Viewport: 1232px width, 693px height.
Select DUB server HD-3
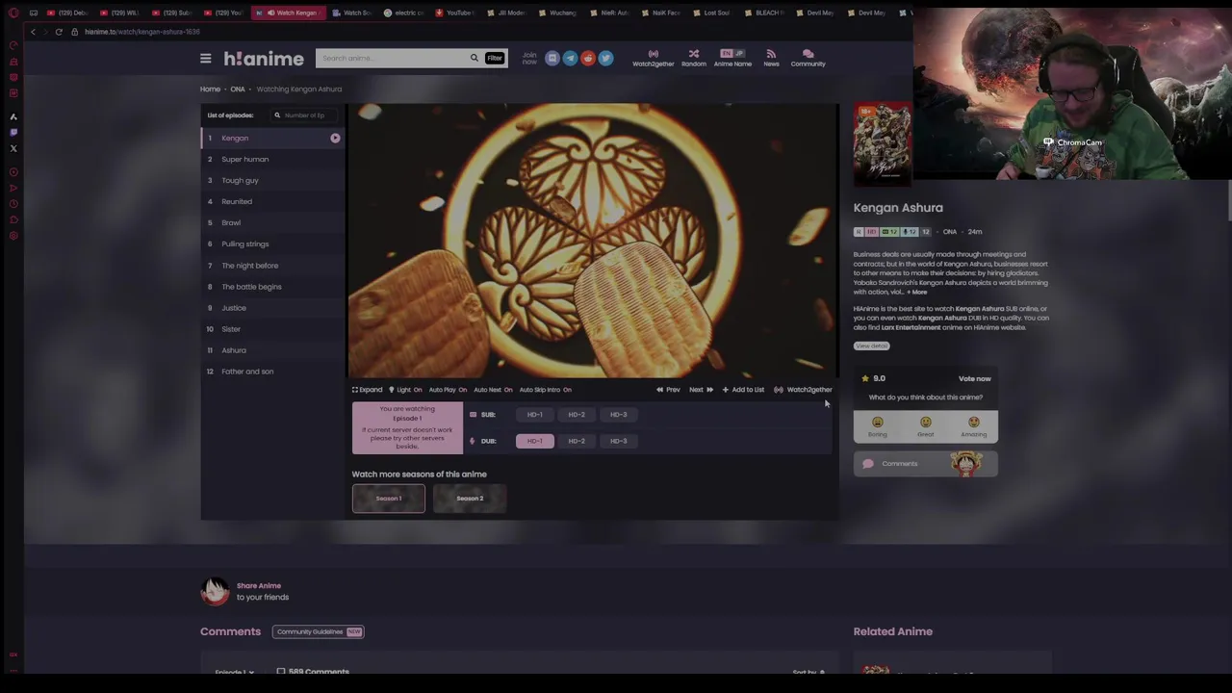[x=618, y=441]
